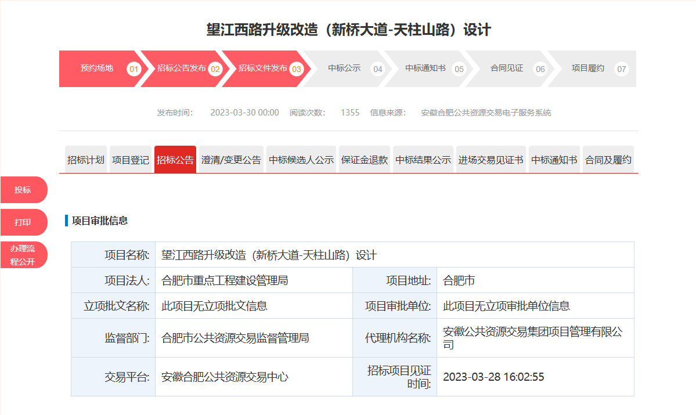The width and height of the screenshot is (696, 415).
Task: Click the 打印 side button
Action: pyautogui.click(x=24, y=222)
